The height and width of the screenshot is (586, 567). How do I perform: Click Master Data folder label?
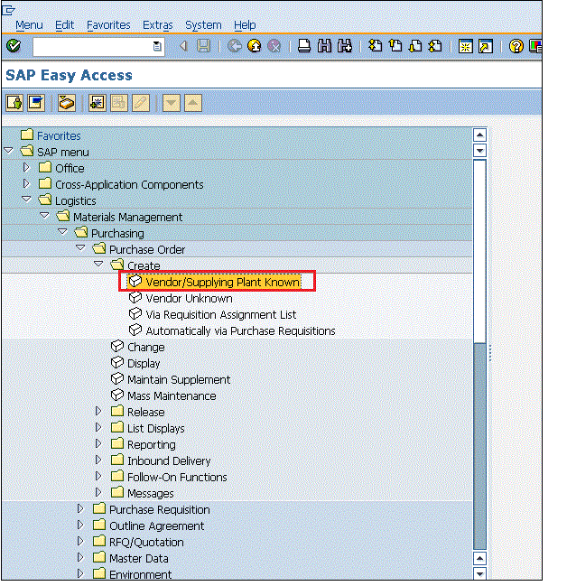pyautogui.click(x=139, y=559)
